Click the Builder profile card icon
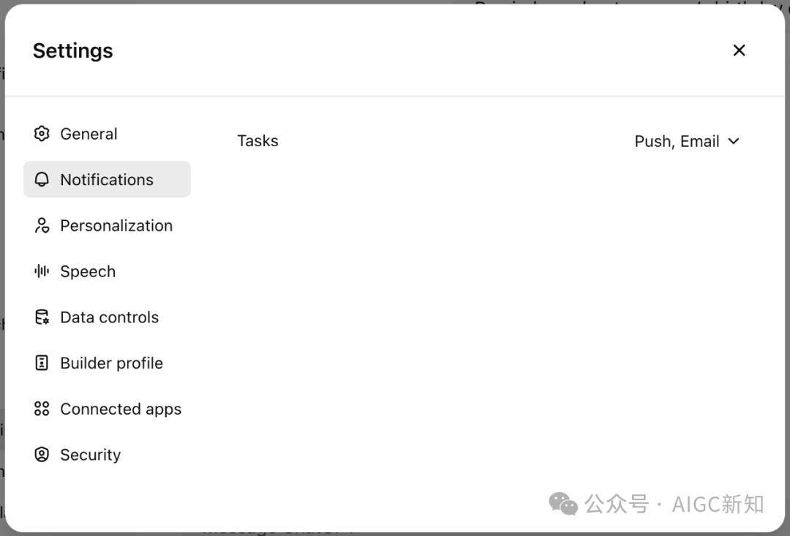Image resolution: width=790 pixels, height=536 pixels. pos(42,363)
